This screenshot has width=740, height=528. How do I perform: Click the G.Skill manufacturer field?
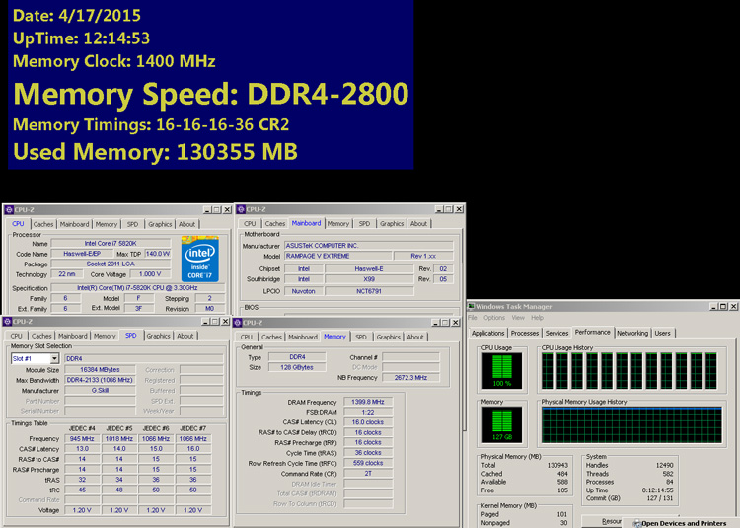tap(100, 391)
